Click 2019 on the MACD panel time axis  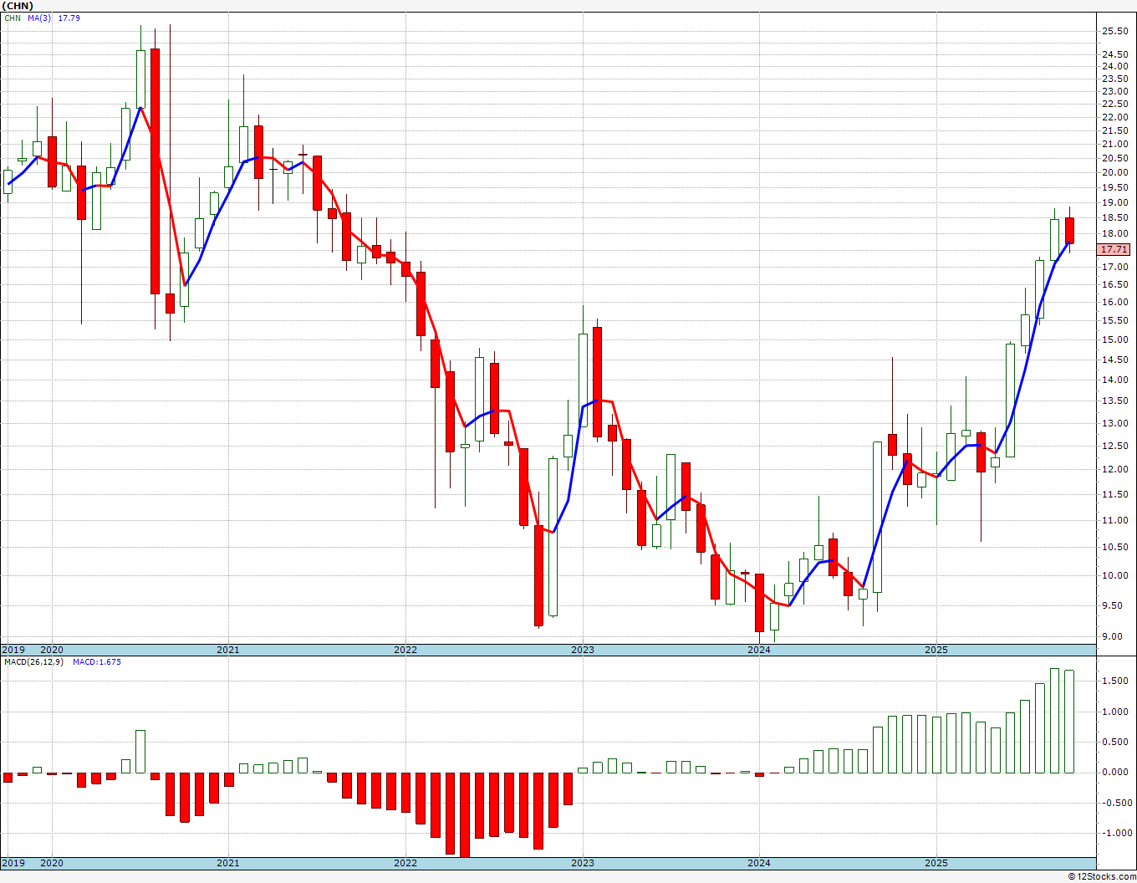coord(13,863)
